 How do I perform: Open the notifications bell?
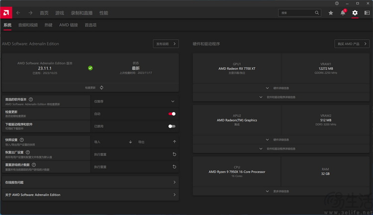click(x=343, y=13)
